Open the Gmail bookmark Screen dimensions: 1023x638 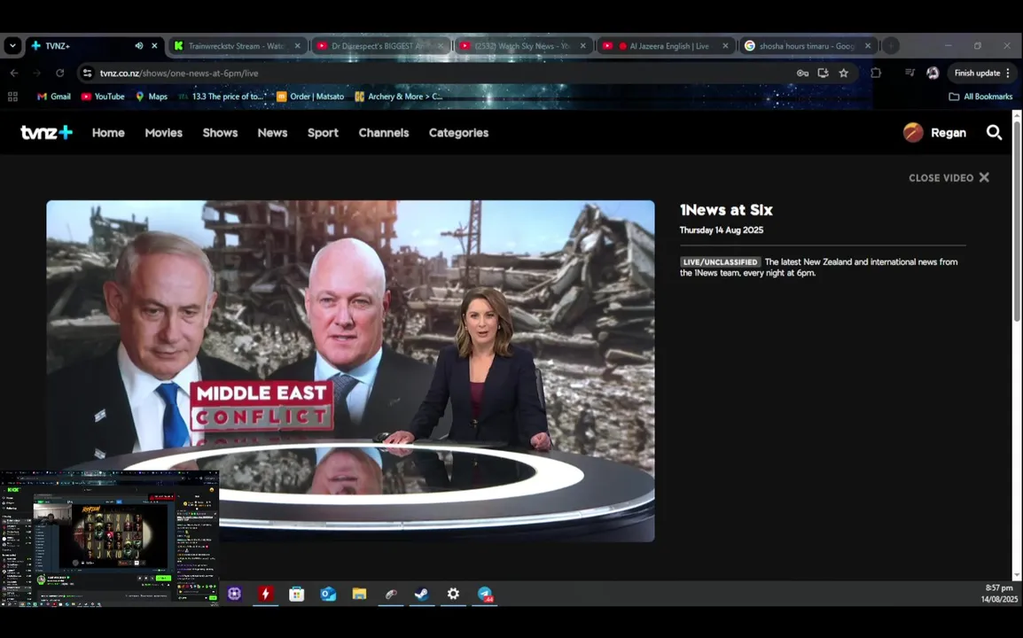53,97
